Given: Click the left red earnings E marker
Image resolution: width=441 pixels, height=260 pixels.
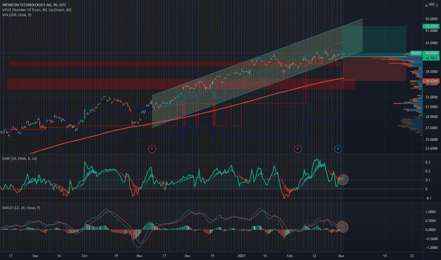Looking at the screenshot, I should [152, 149].
